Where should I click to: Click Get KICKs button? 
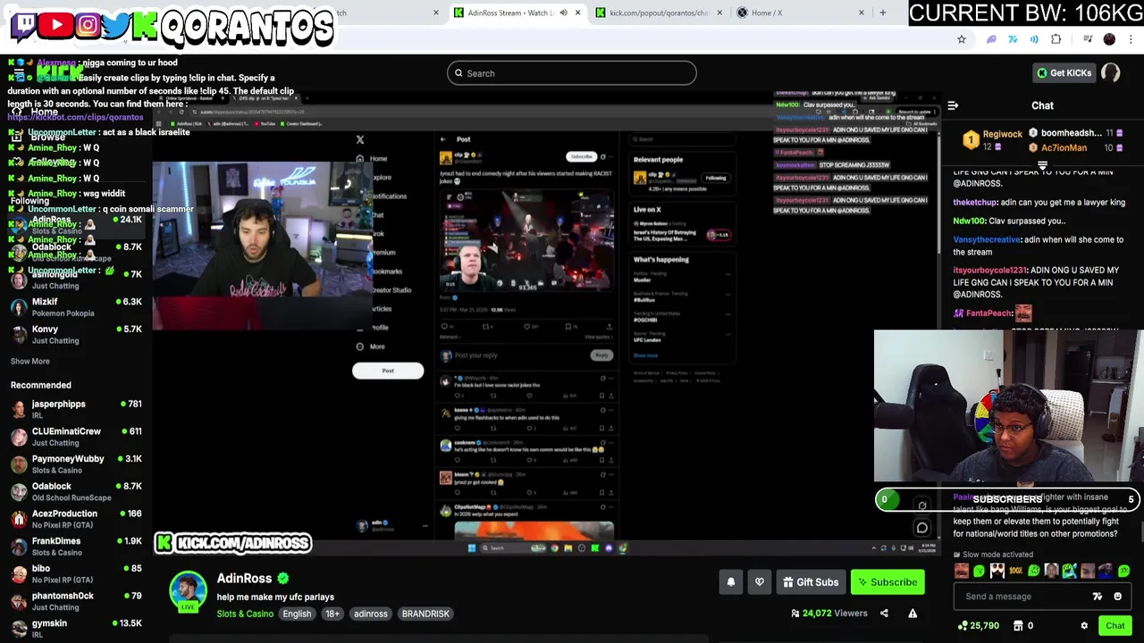pyautogui.click(x=1064, y=73)
